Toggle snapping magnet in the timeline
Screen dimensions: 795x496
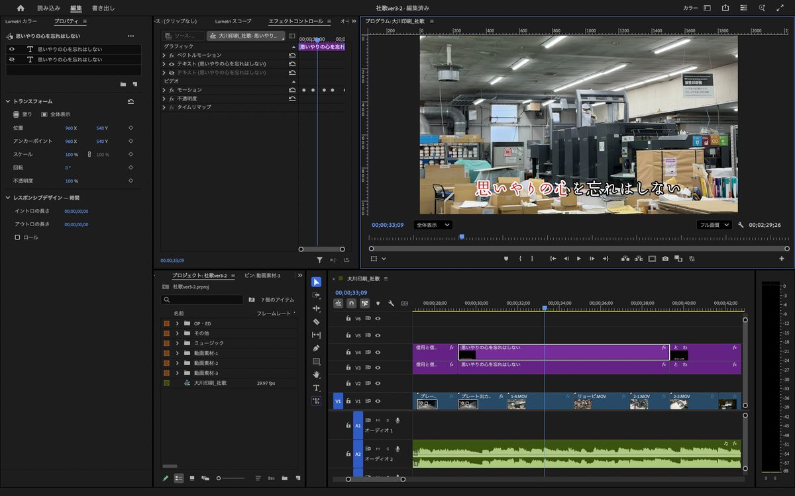click(x=352, y=304)
